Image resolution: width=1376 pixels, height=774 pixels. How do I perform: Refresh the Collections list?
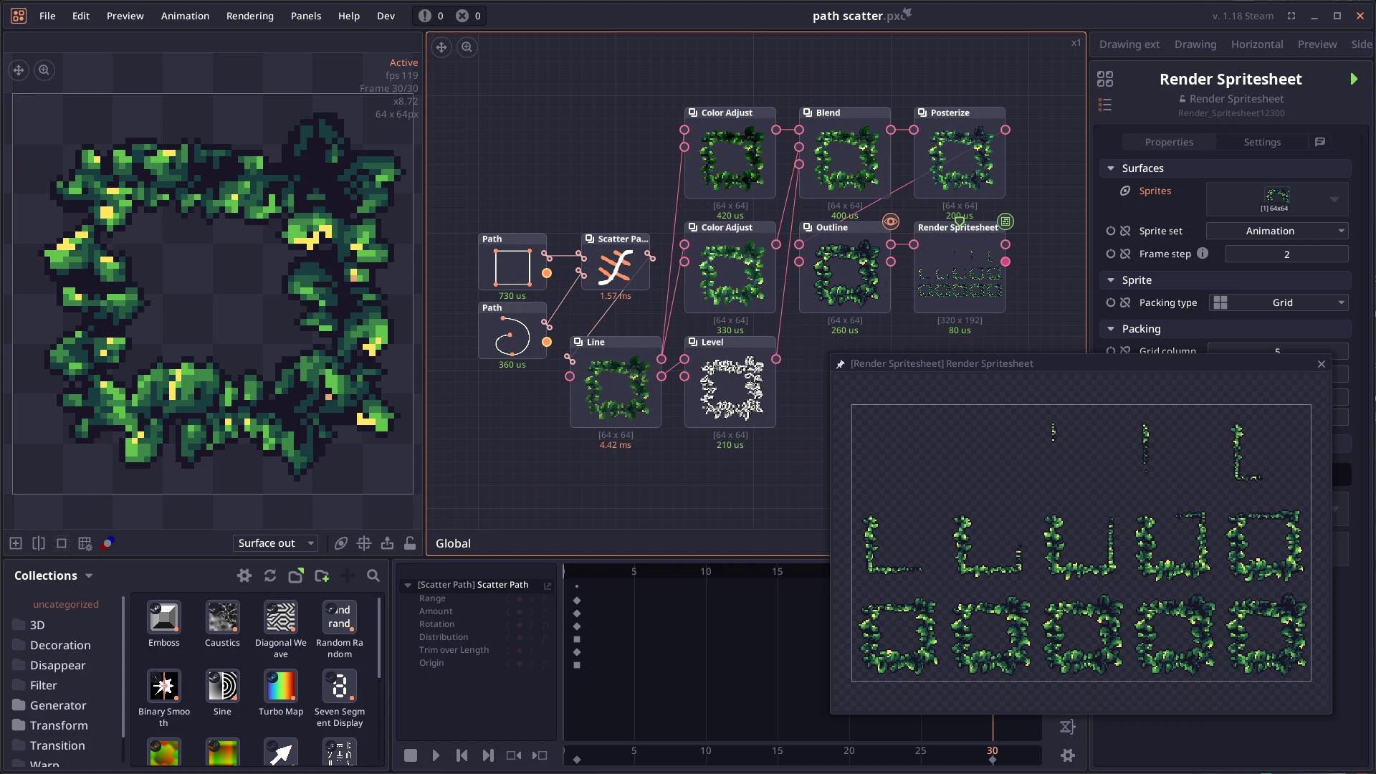pos(270,575)
